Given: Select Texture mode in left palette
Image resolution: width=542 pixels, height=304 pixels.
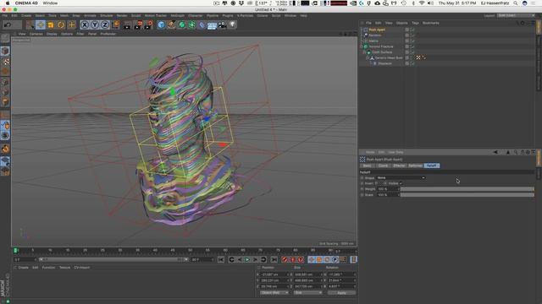Looking at the screenshot, I should (5, 62).
